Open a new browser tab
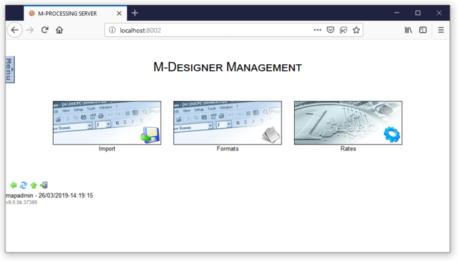Viewport: 458px width, 261px height. click(x=135, y=13)
